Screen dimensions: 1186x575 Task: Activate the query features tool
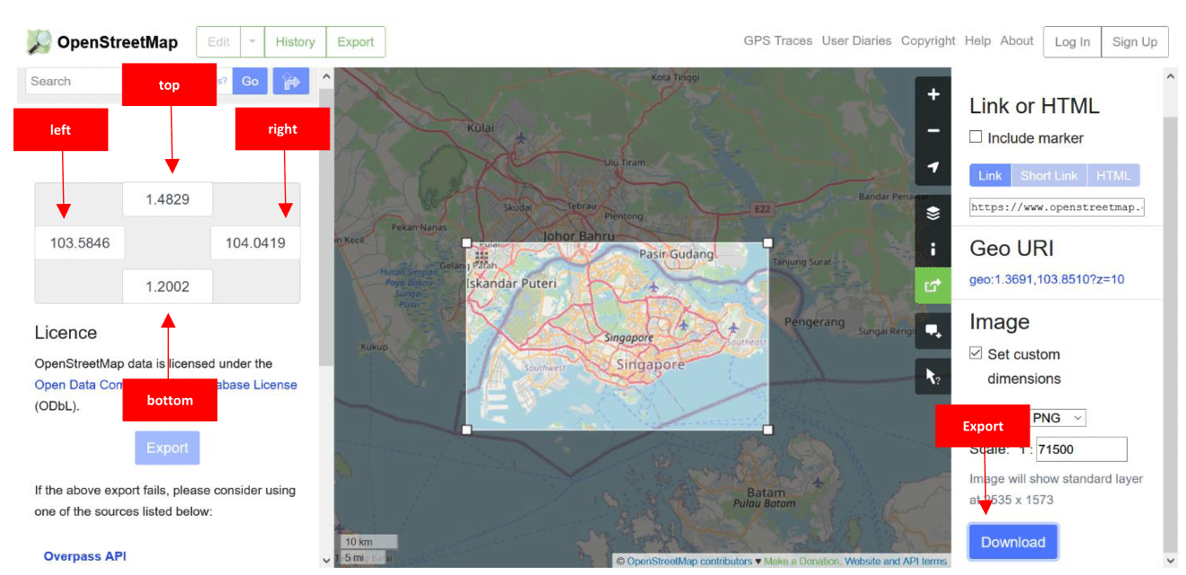(x=934, y=376)
